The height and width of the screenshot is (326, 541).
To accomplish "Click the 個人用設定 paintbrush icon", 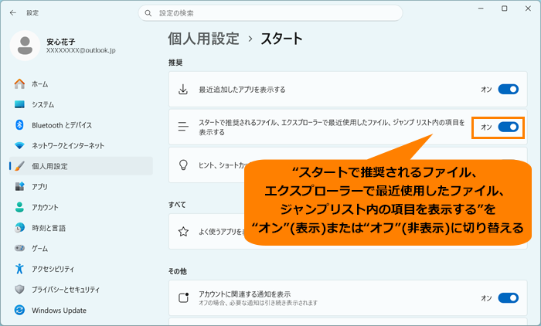I will (19, 166).
